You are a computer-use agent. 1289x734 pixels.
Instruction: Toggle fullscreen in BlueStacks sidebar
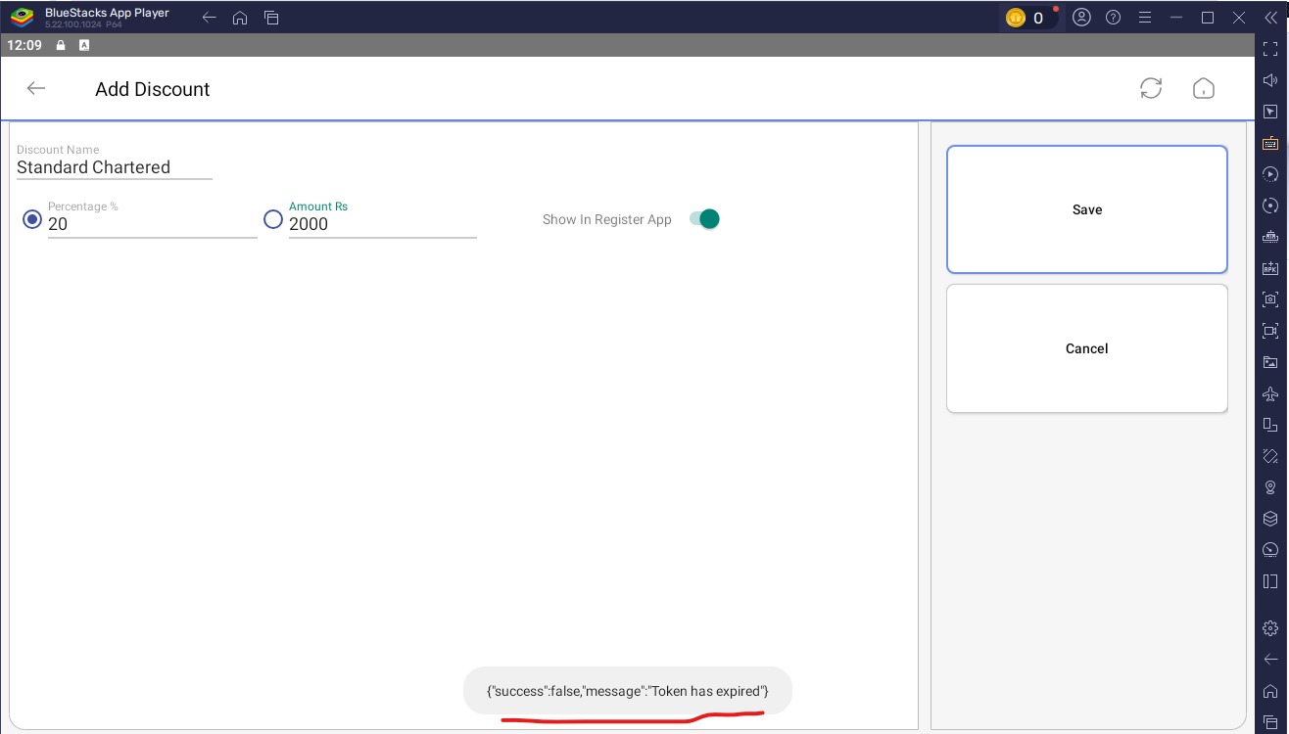[1270, 49]
